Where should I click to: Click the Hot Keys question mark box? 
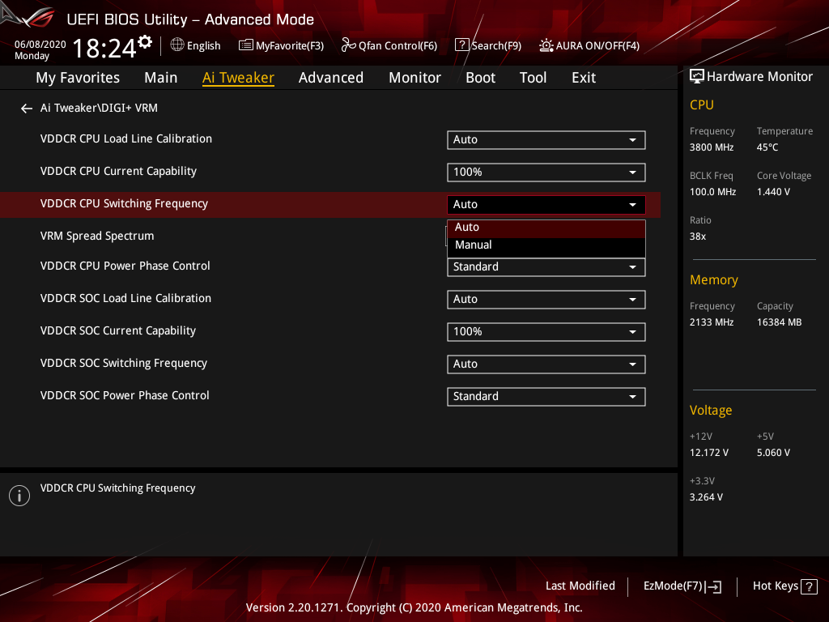tap(809, 586)
